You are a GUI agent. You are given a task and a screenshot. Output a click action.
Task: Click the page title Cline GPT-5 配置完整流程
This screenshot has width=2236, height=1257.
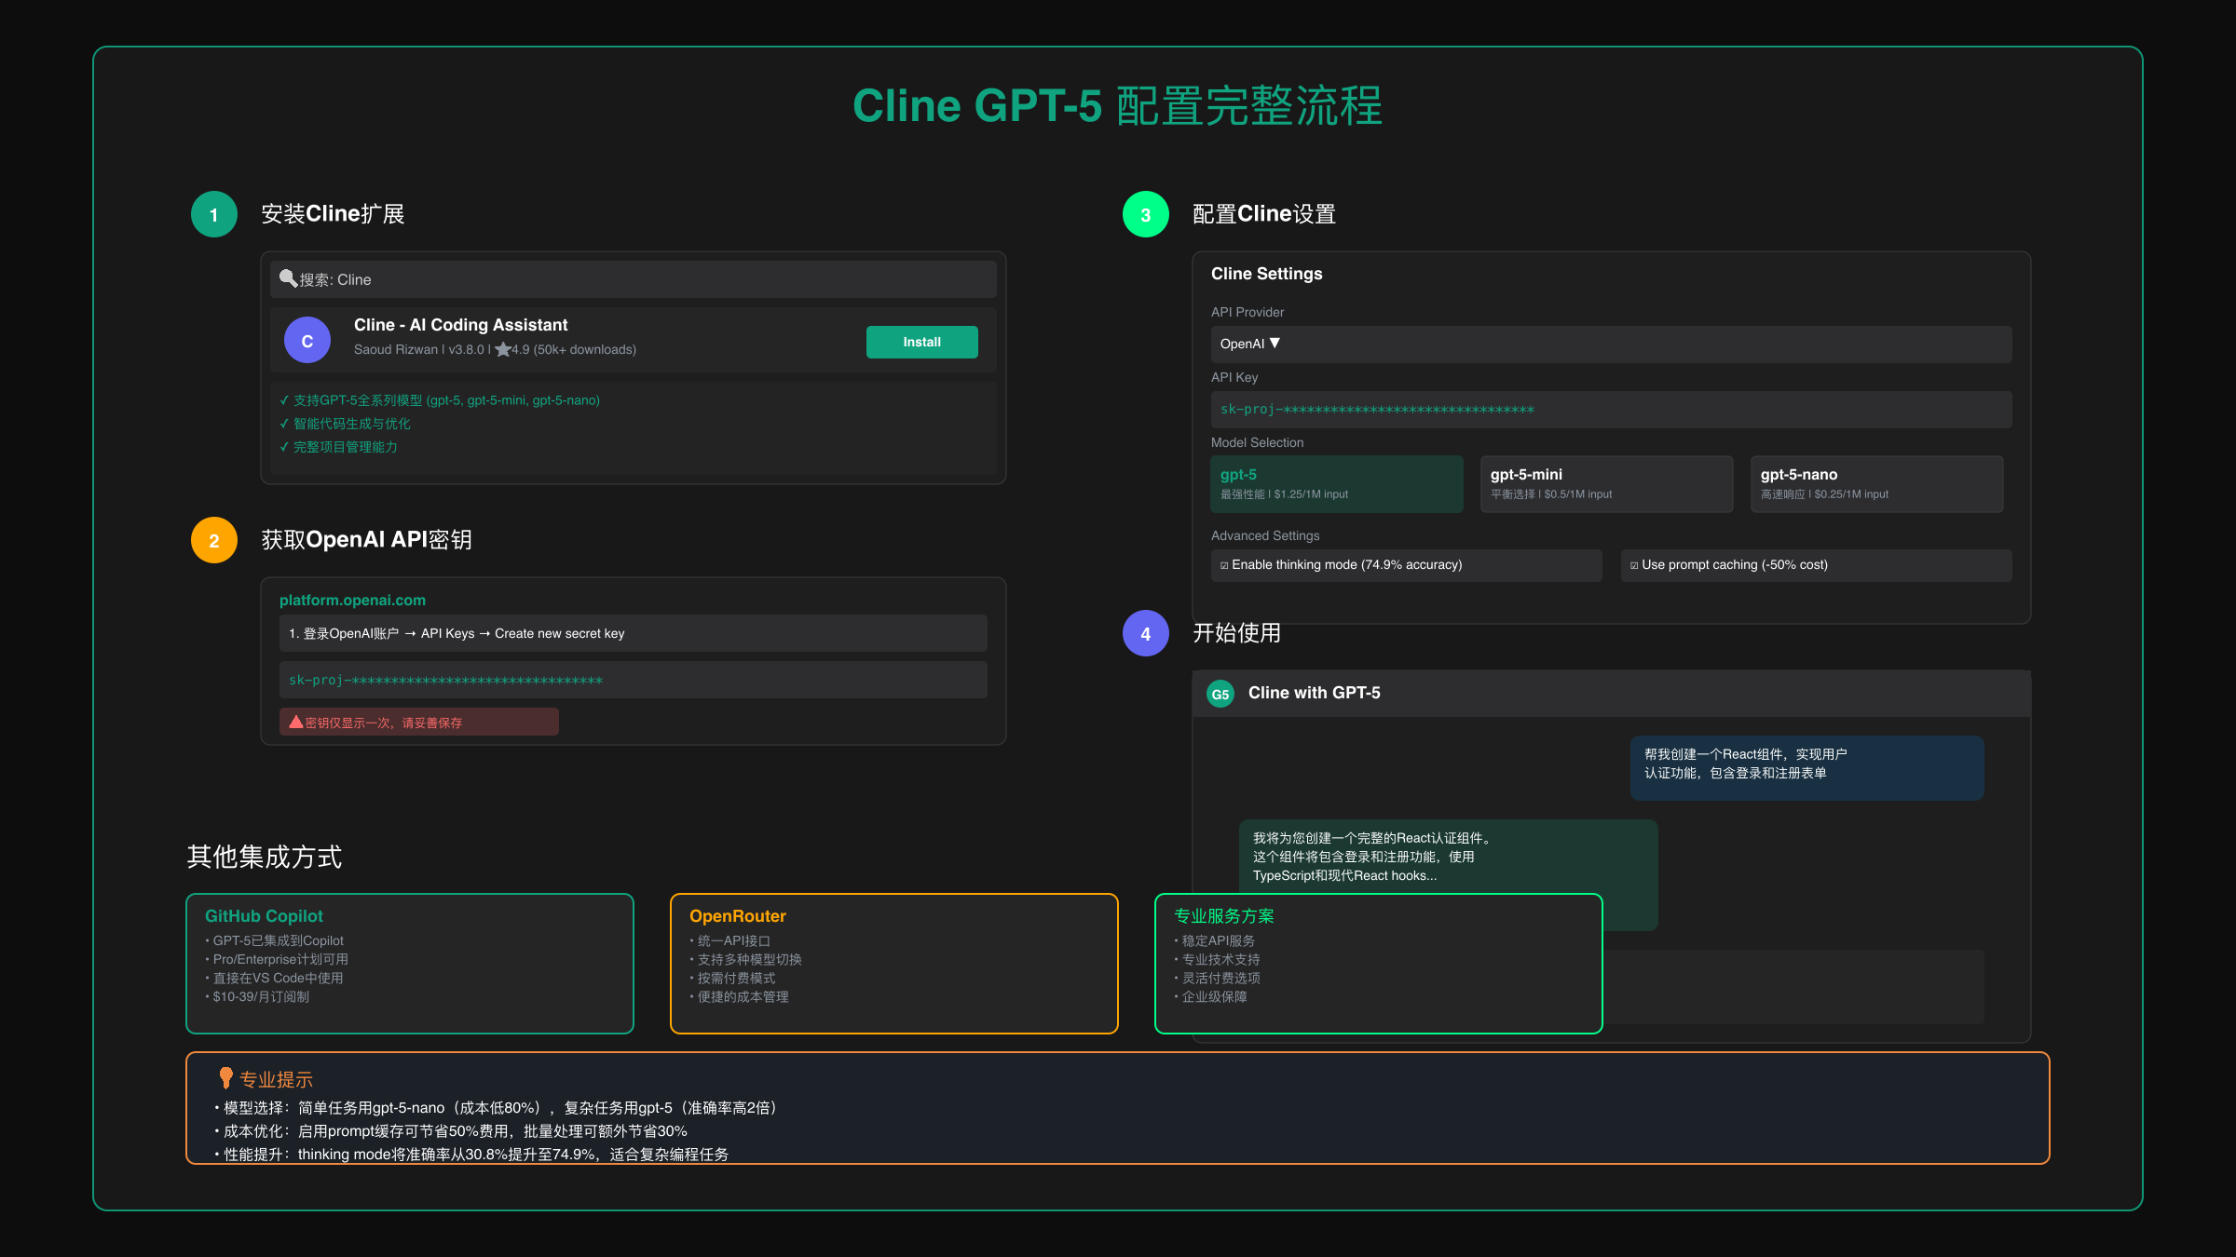click(x=1118, y=106)
